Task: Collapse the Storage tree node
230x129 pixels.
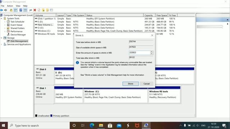Action: pos(1,38)
